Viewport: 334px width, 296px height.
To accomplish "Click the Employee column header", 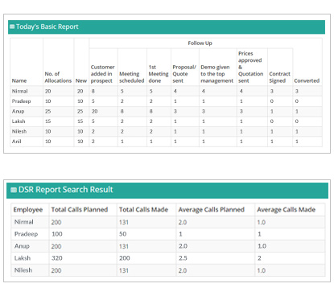I will [28, 210].
